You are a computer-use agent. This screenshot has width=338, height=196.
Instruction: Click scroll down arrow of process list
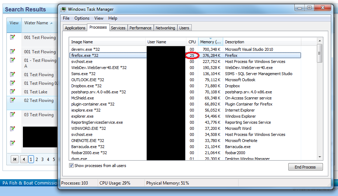(320, 157)
